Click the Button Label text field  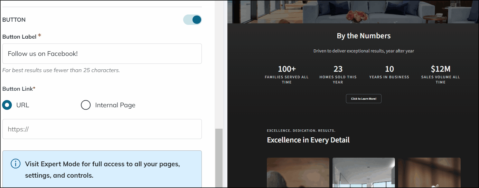pyautogui.click(x=102, y=53)
